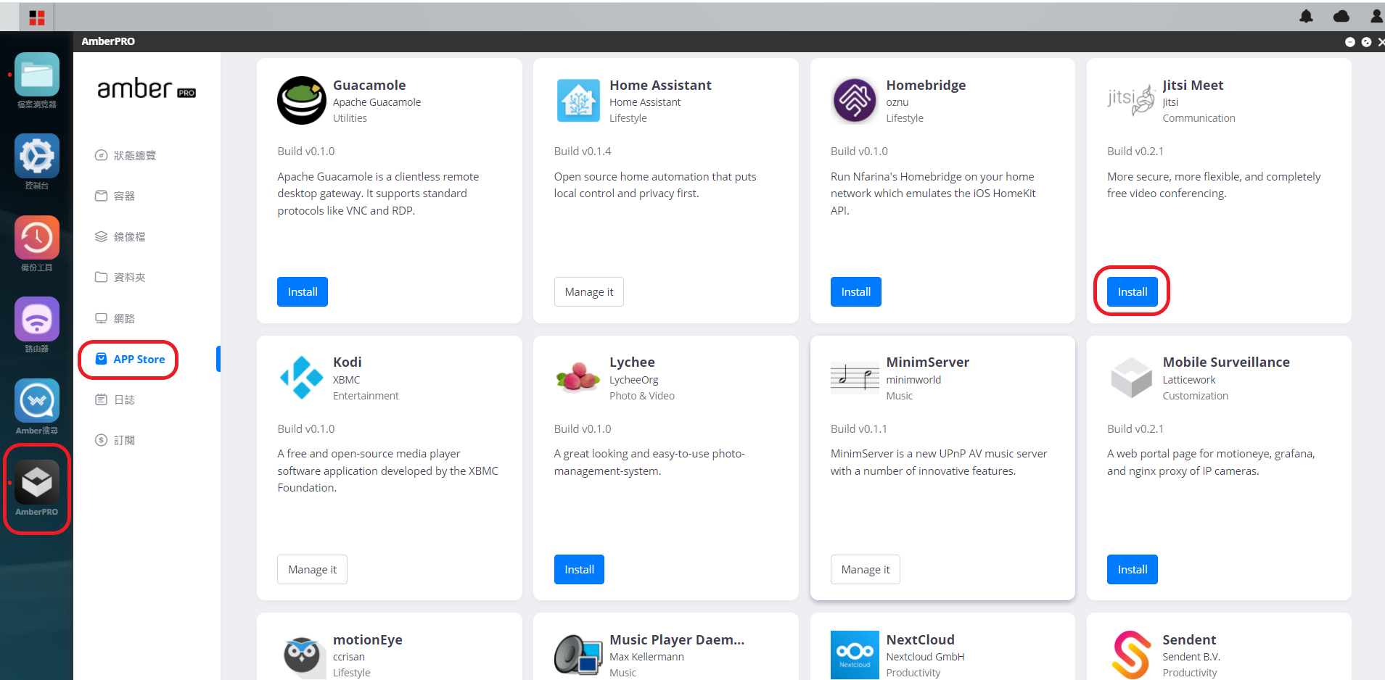Viewport: 1385px width, 680px height.
Task: Click Manage it for Home Assistant
Action: tap(588, 291)
